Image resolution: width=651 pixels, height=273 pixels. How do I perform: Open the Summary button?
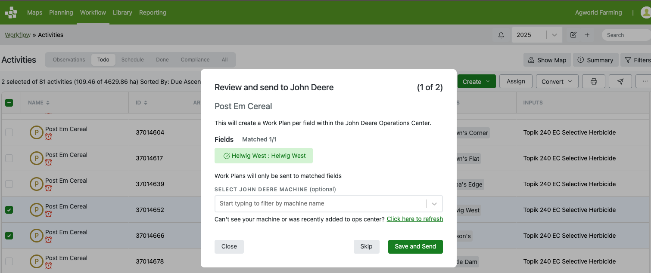tap(595, 60)
